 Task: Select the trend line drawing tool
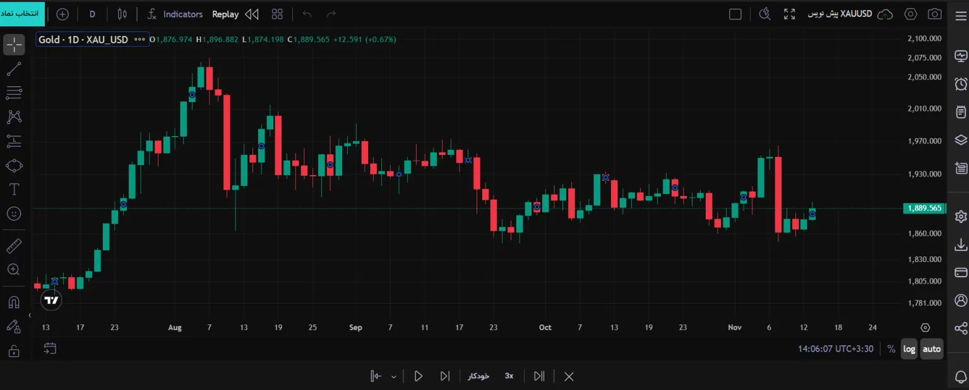point(14,69)
